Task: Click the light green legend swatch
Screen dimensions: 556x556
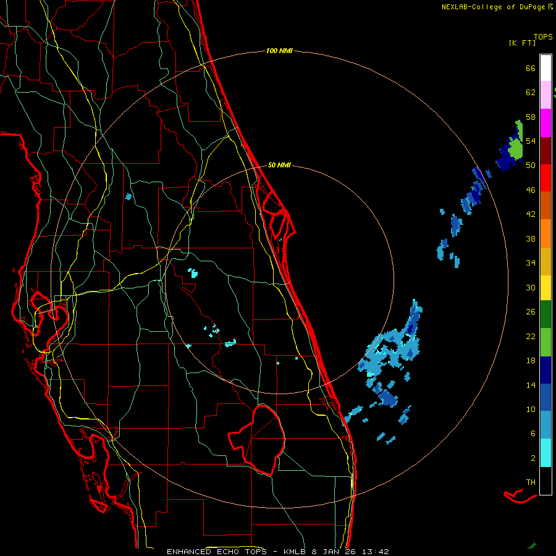Action: [x=545, y=342]
